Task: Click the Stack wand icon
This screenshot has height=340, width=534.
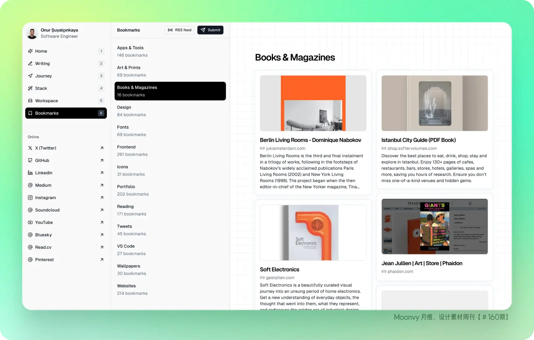Action: [x=30, y=88]
